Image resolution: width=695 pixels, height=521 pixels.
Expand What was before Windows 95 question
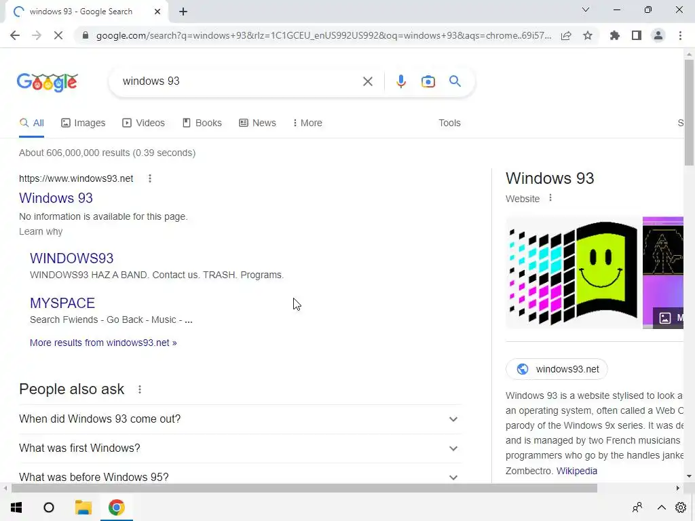[240, 477]
